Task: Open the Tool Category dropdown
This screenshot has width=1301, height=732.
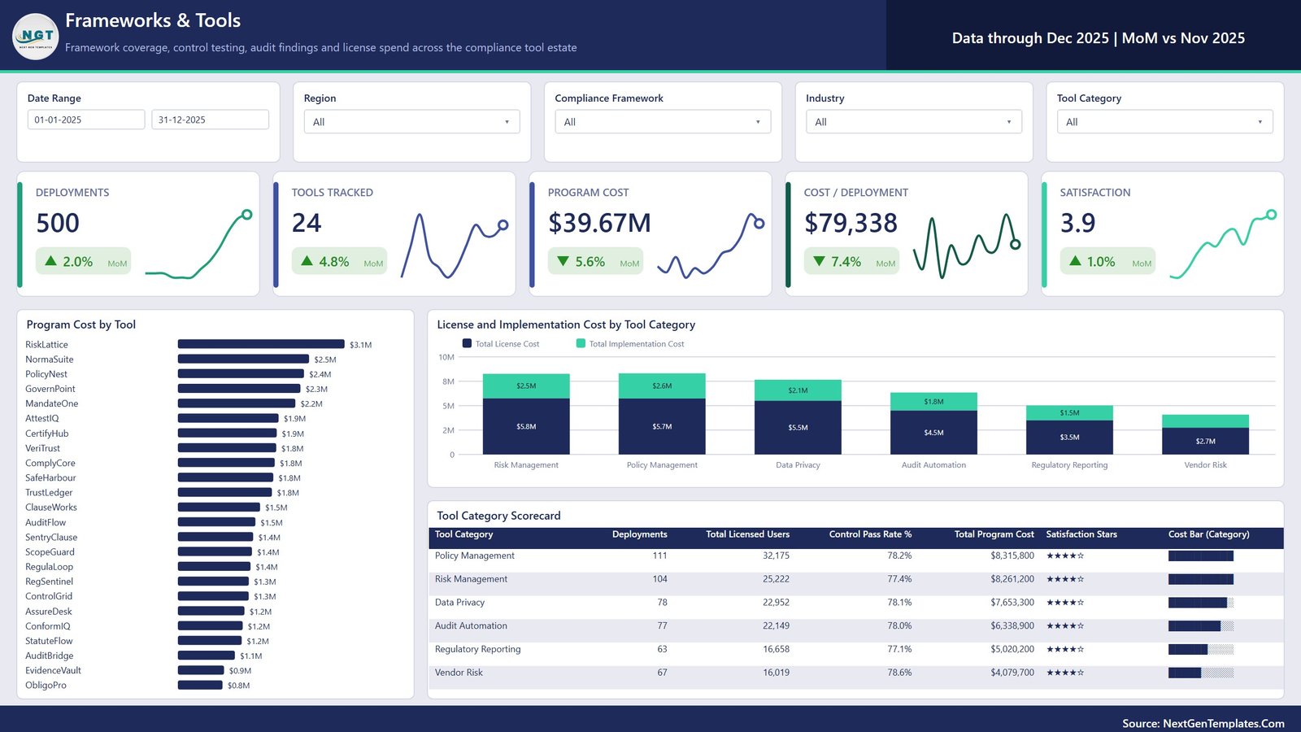Action: coord(1165,122)
